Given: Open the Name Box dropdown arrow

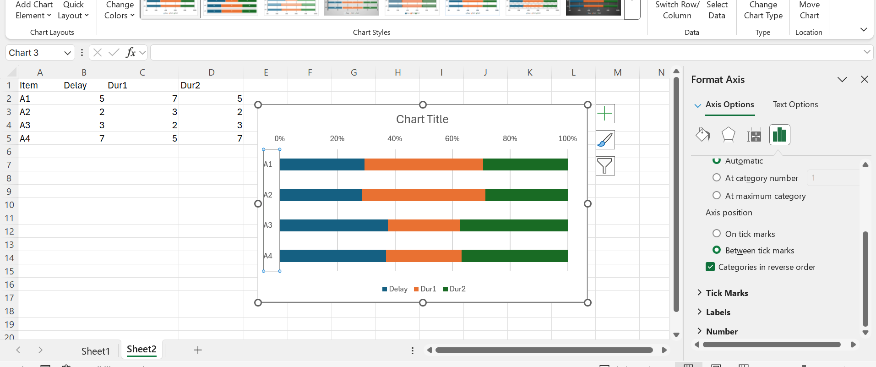Looking at the screenshot, I should (67, 53).
